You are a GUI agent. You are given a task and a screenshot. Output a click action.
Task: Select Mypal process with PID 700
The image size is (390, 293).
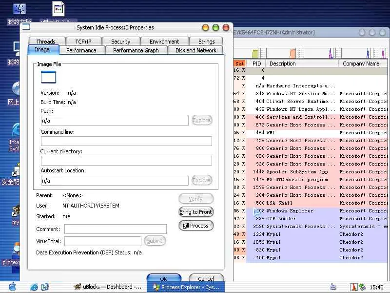pyautogui.click(x=311, y=258)
